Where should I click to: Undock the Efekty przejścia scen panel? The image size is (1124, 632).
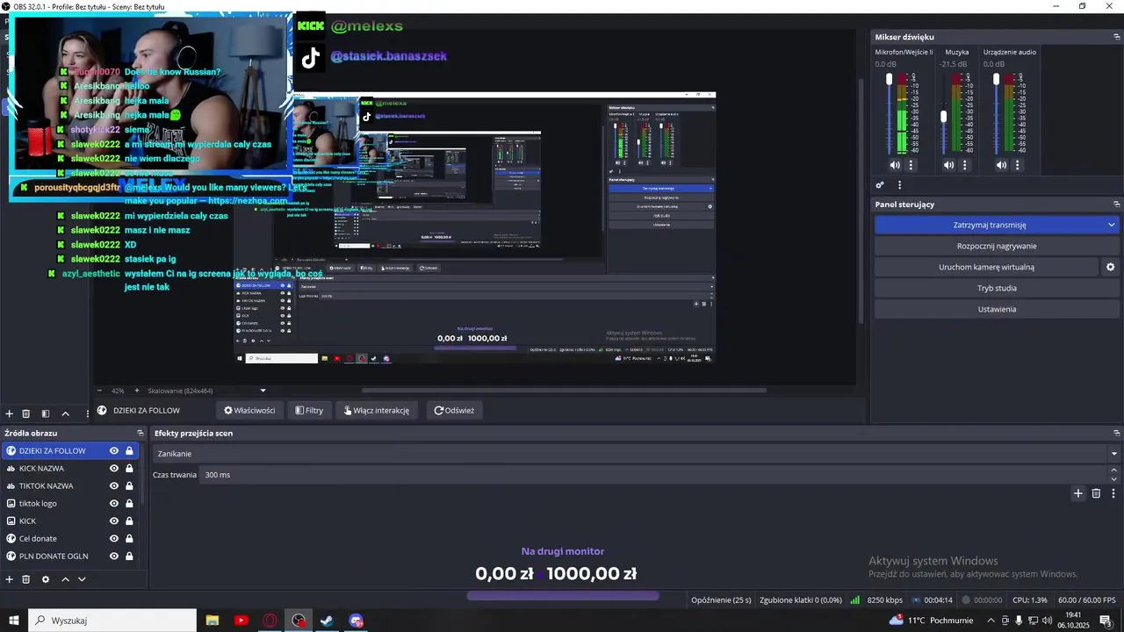click(1117, 433)
